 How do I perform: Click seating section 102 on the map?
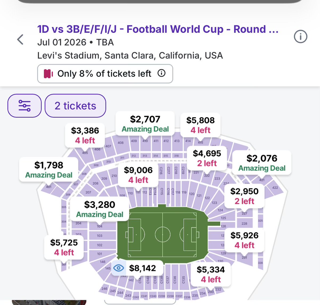pos(99,245)
